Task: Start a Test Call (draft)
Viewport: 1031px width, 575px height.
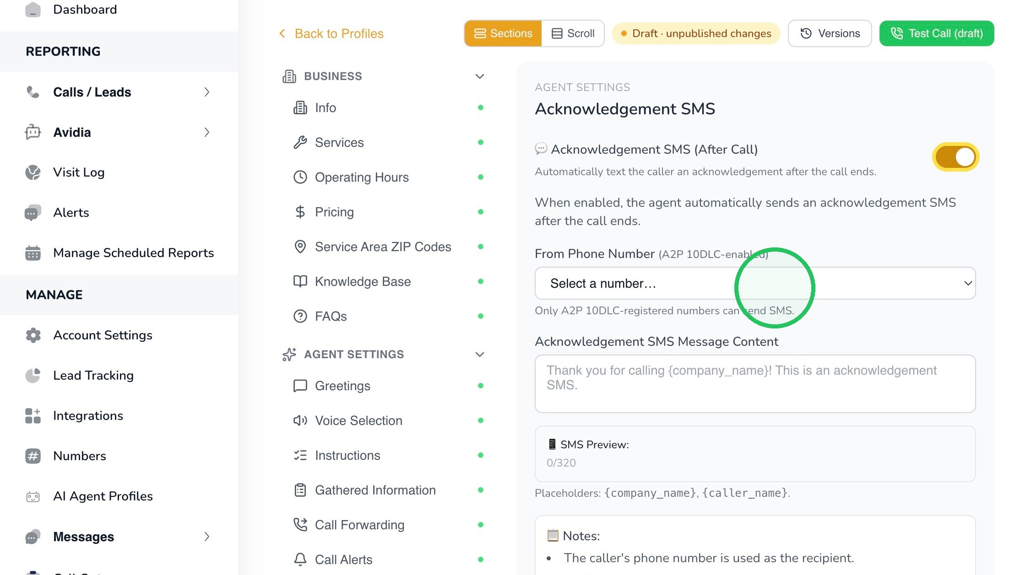Action: click(937, 33)
